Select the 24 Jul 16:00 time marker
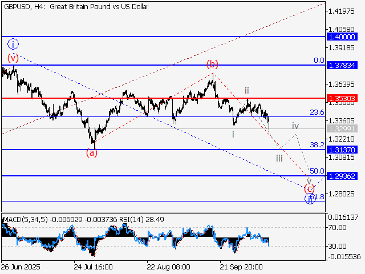The height and width of the screenshot is (274, 365). 94,267
